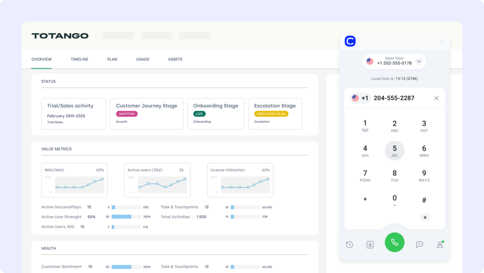This screenshot has width=484, height=273.
Task: Click the blue CloudTalk logo icon
Action: [350, 41]
